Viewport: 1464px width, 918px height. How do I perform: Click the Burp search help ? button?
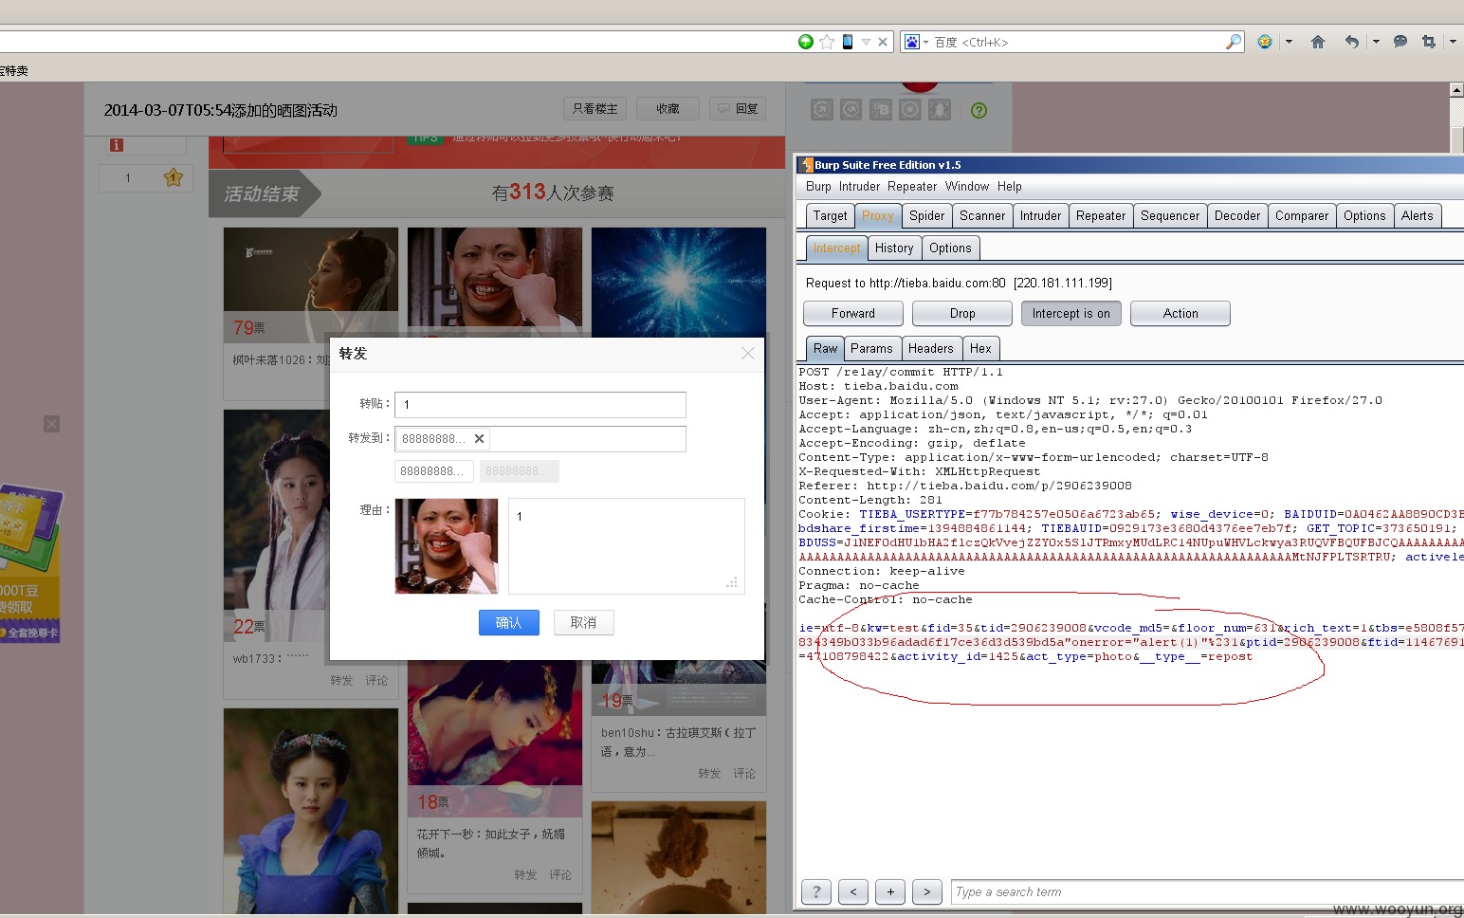(816, 891)
